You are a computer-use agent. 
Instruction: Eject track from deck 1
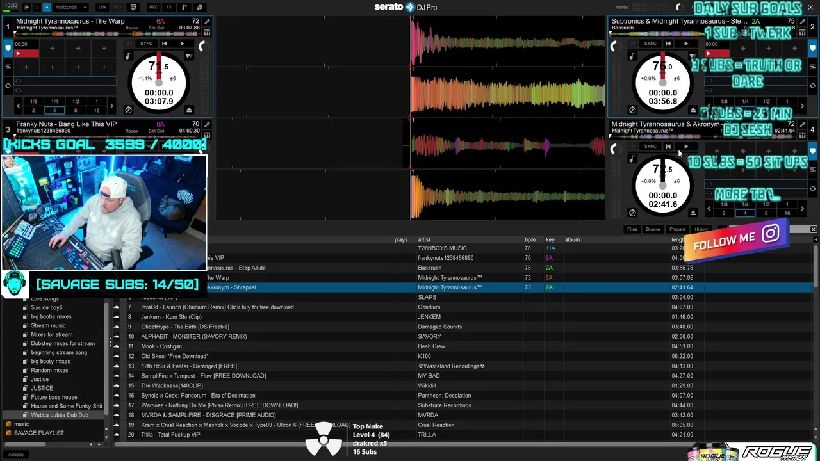(x=189, y=109)
